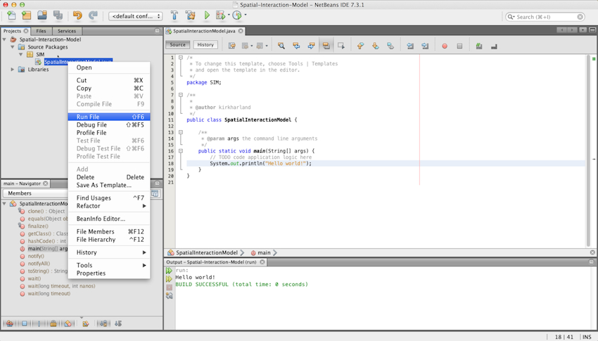Click main in the editor breadcrumb
Screen dimensions: 598x341
tap(264, 252)
